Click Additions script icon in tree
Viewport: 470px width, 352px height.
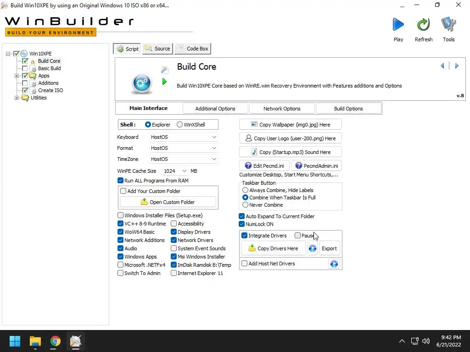(34, 83)
